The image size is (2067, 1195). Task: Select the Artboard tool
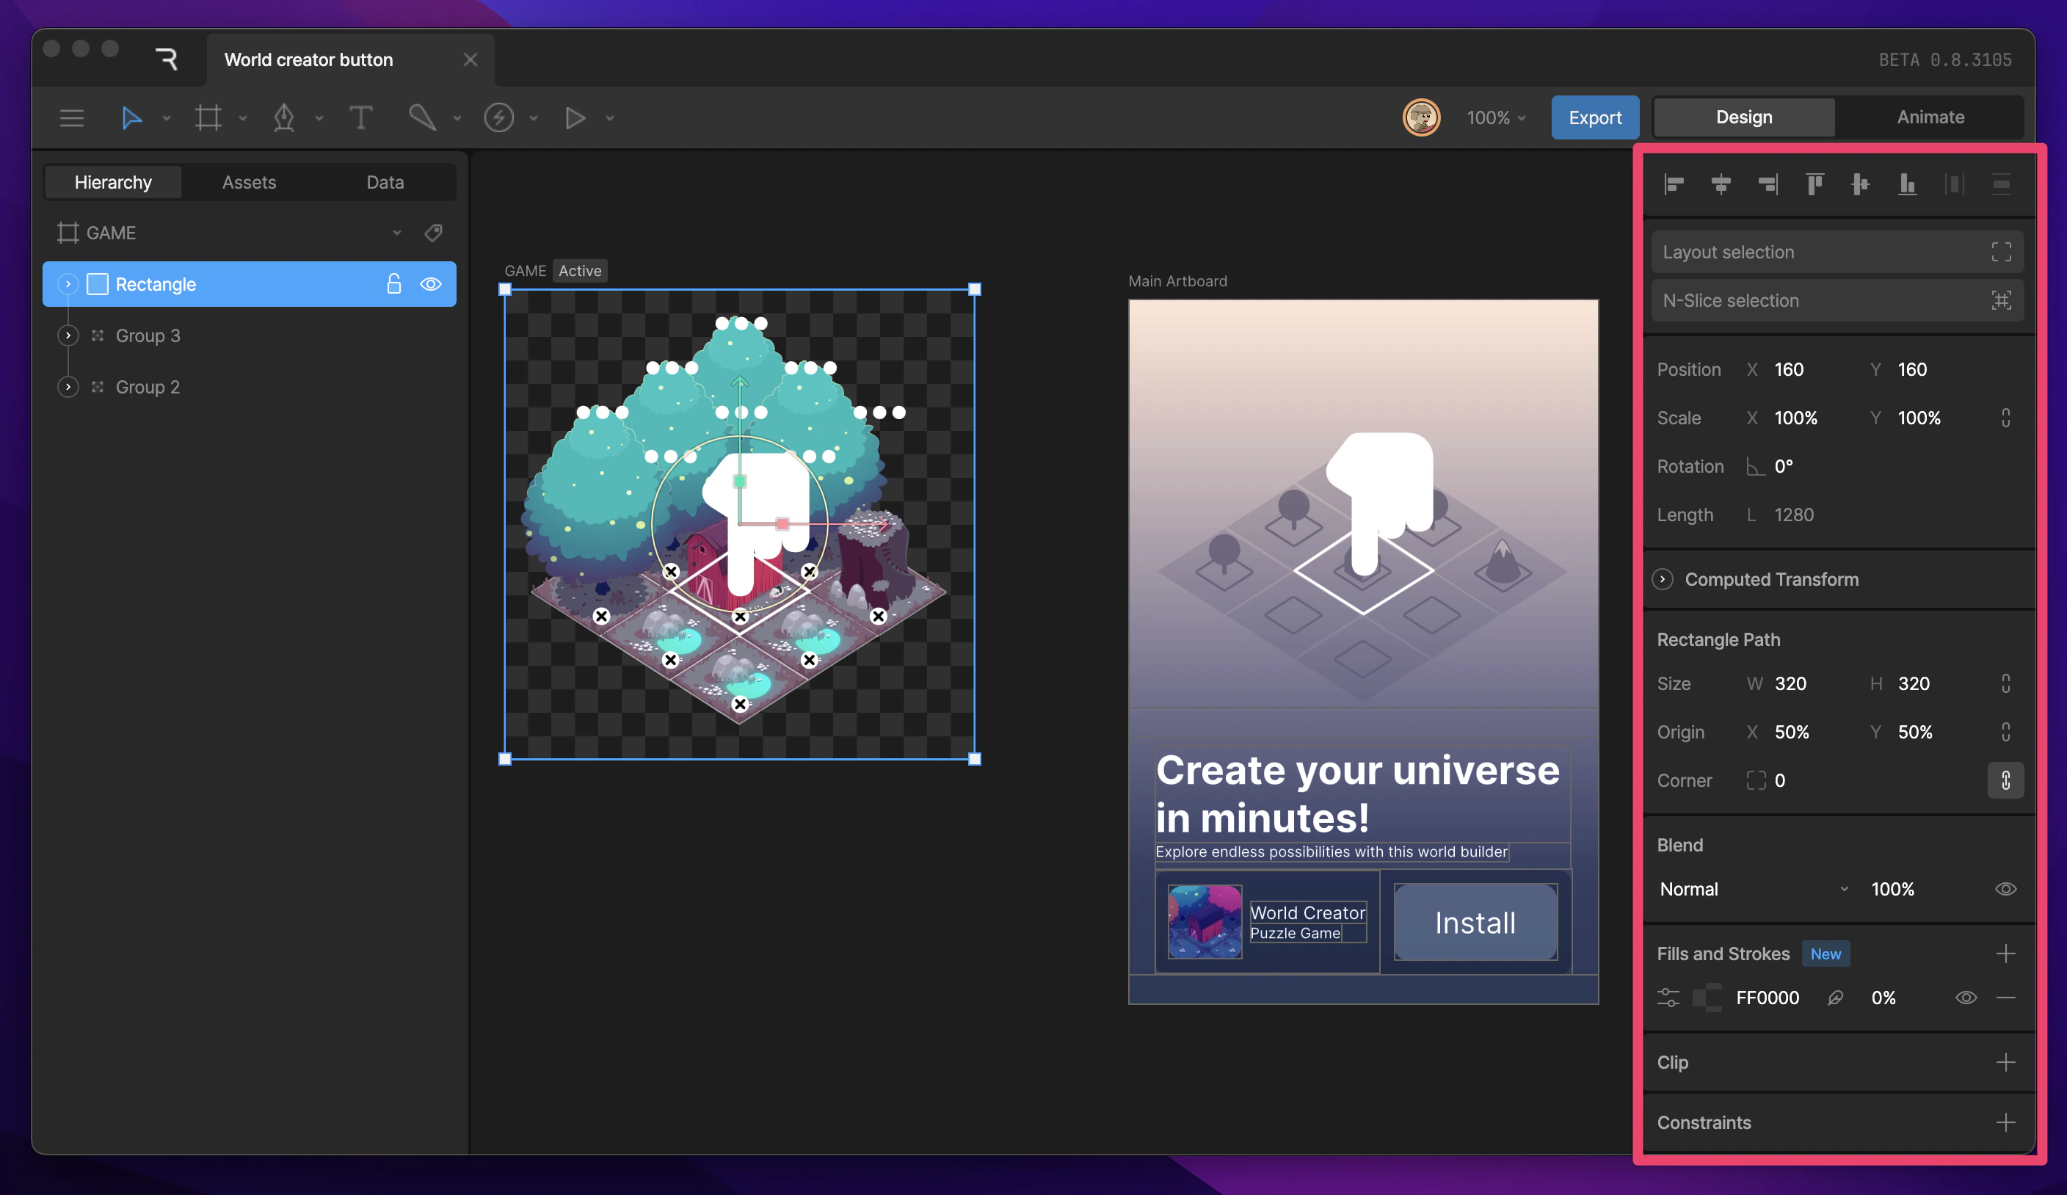[208, 117]
